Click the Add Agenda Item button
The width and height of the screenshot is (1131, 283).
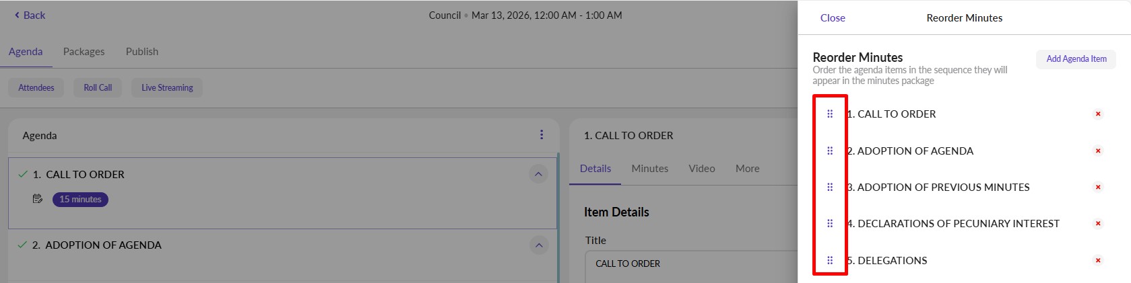click(1076, 59)
